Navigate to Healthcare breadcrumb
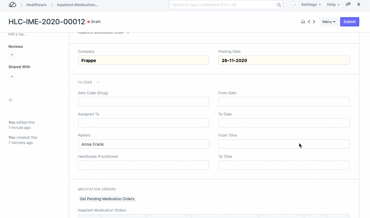This screenshot has width=370, height=218. [36, 5]
